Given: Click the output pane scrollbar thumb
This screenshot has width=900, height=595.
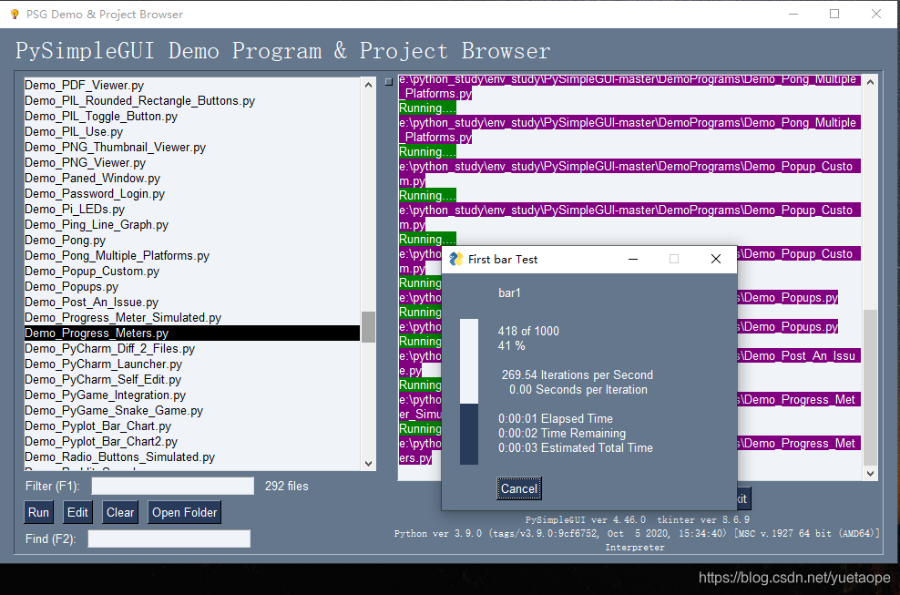Looking at the screenshot, I should 870,387.
